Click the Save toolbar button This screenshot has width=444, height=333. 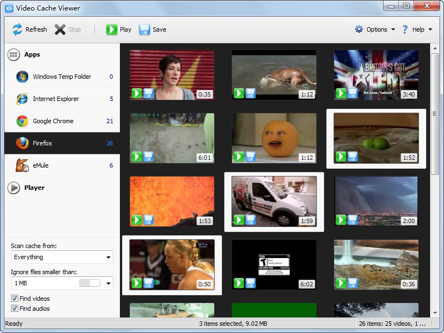point(153,29)
